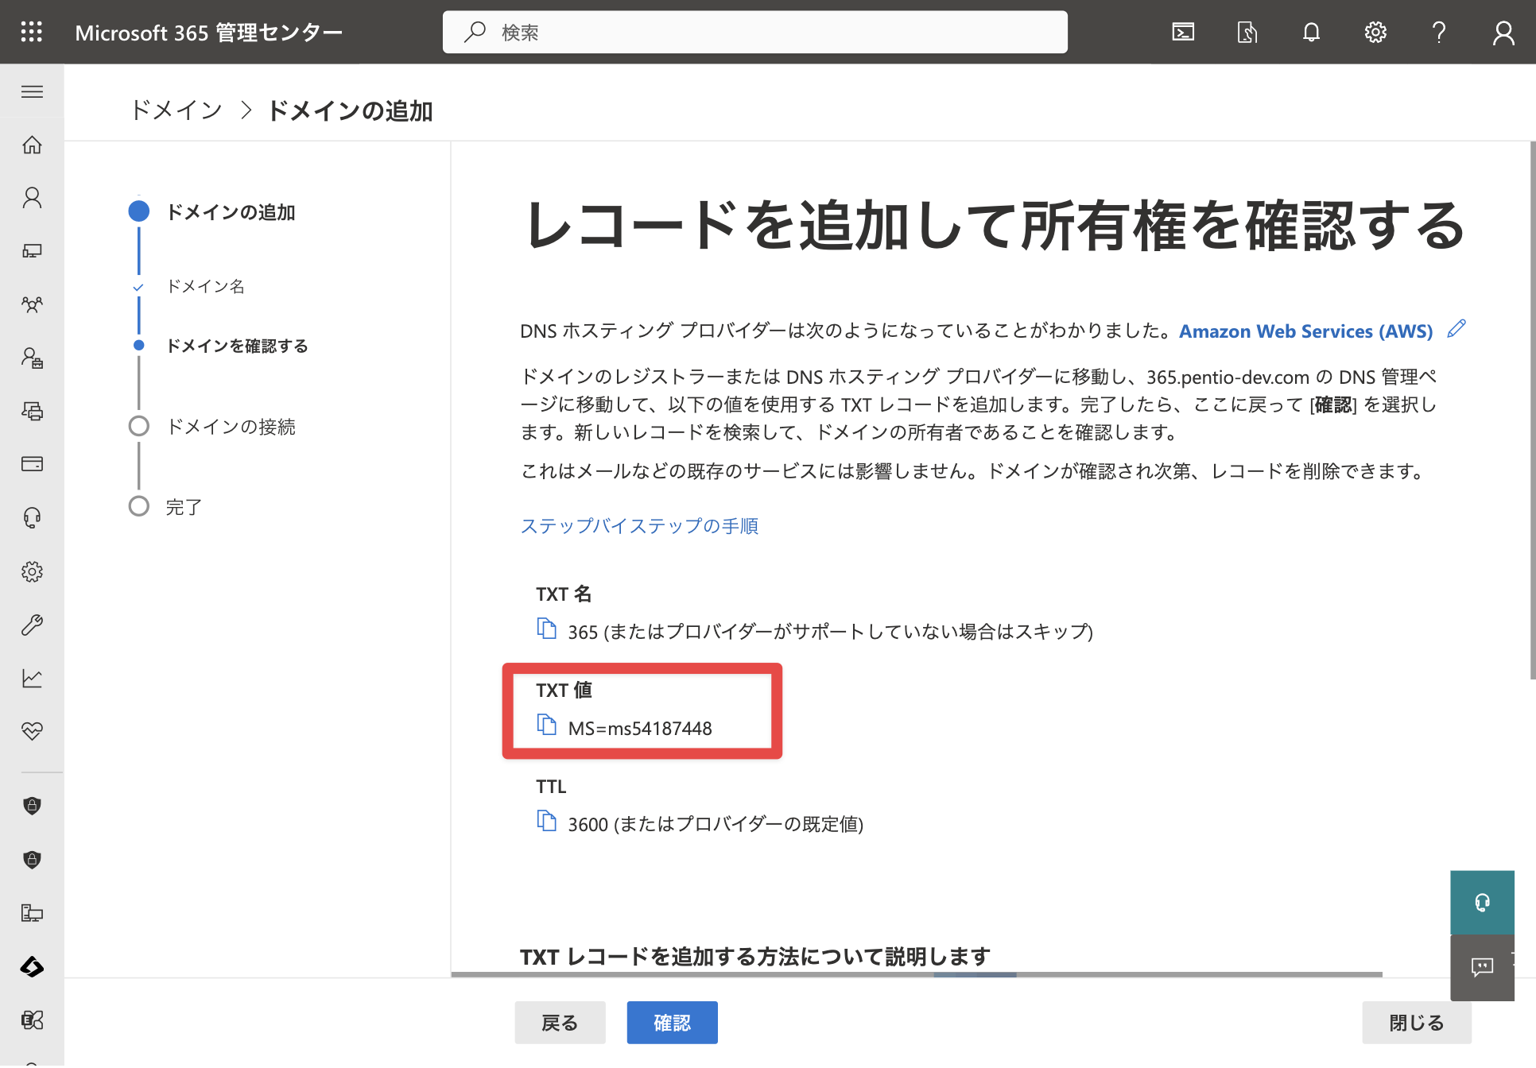Click the ドメイン breadcrumb link
1536x1068 pixels.
(x=176, y=110)
